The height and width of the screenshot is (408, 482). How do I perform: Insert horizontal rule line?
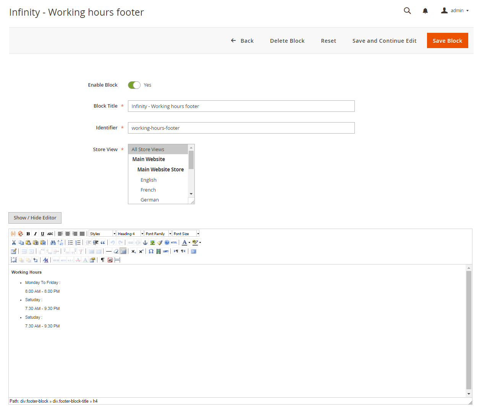(x=109, y=251)
